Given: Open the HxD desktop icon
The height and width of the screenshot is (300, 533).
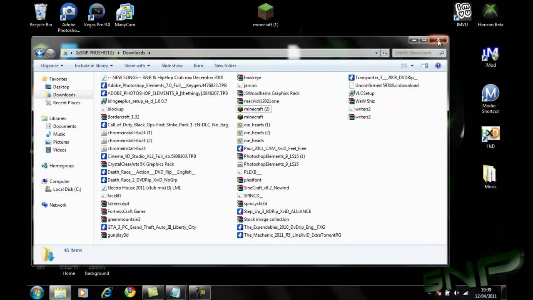Looking at the screenshot, I should pyautogui.click(x=491, y=138).
